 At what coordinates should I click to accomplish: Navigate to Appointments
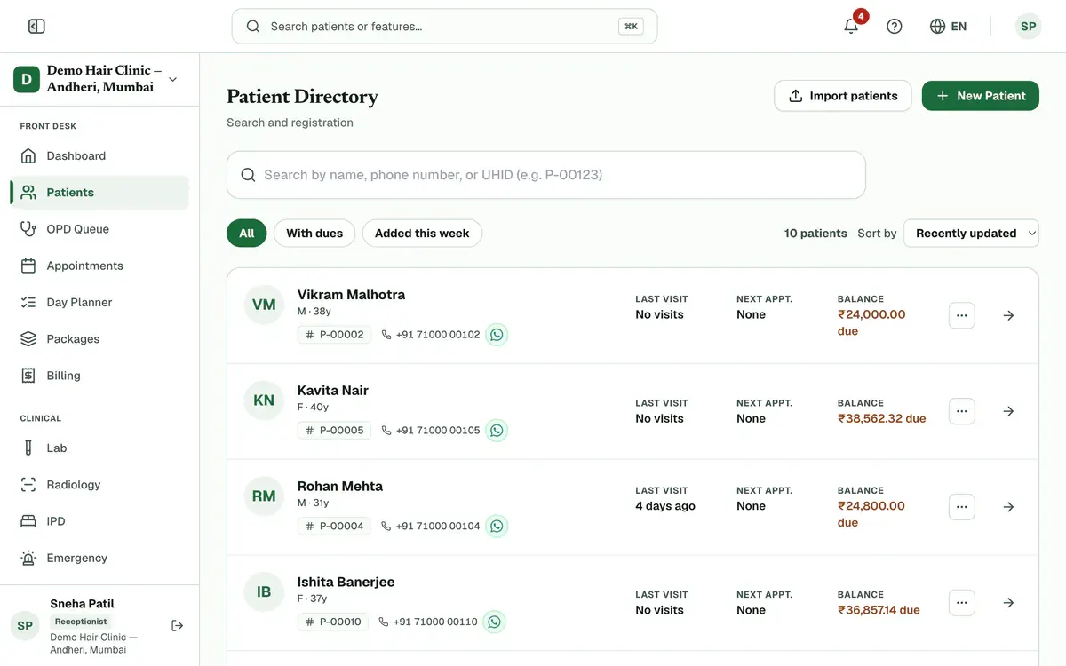pos(99,266)
